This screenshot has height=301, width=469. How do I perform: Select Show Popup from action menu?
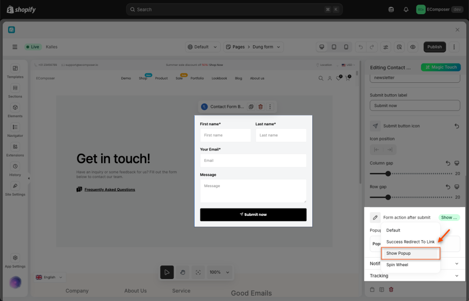click(410, 253)
